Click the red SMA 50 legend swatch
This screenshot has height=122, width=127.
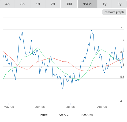pos(78,115)
